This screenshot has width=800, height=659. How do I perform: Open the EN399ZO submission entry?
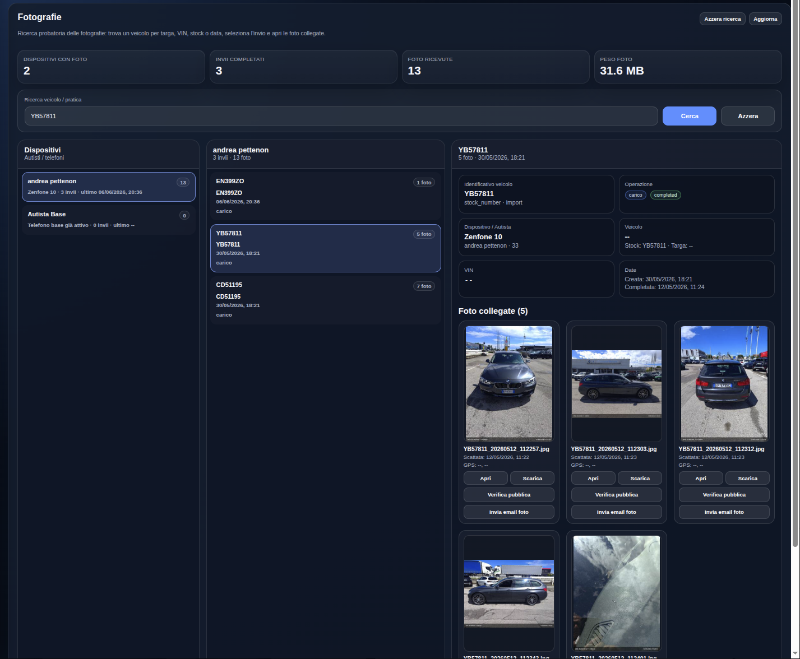tap(325, 196)
